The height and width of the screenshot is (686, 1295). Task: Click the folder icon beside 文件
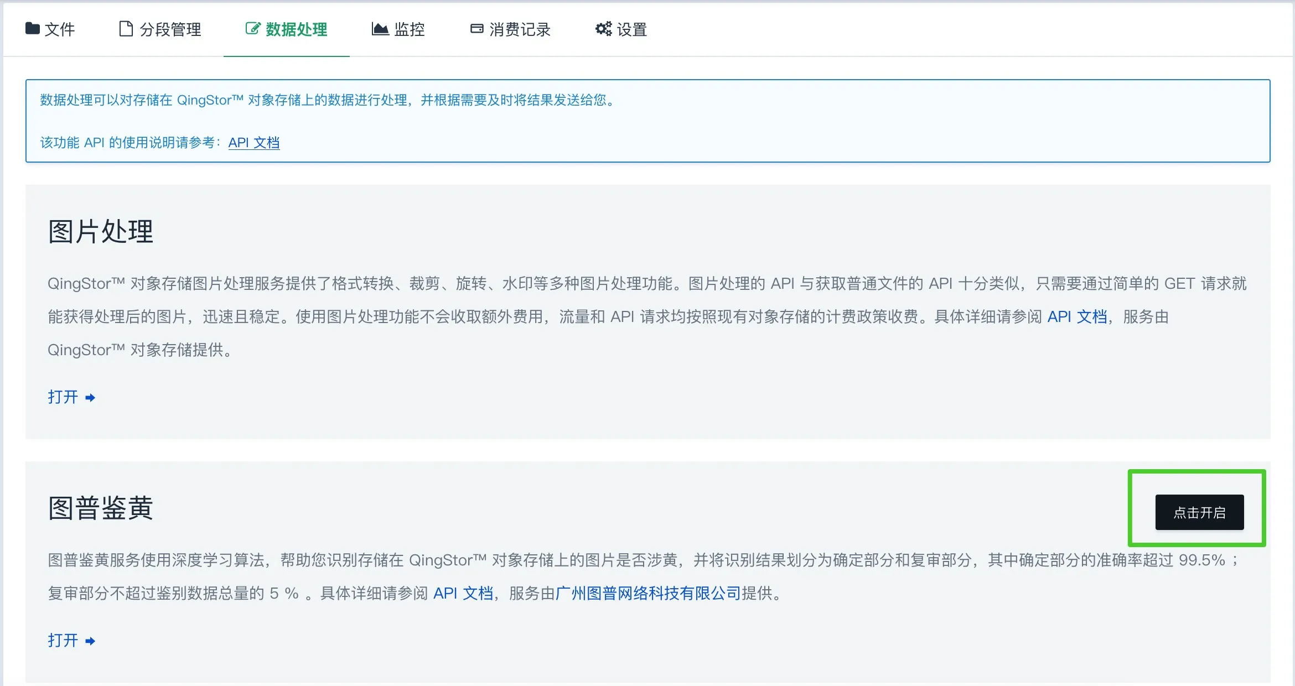33,28
